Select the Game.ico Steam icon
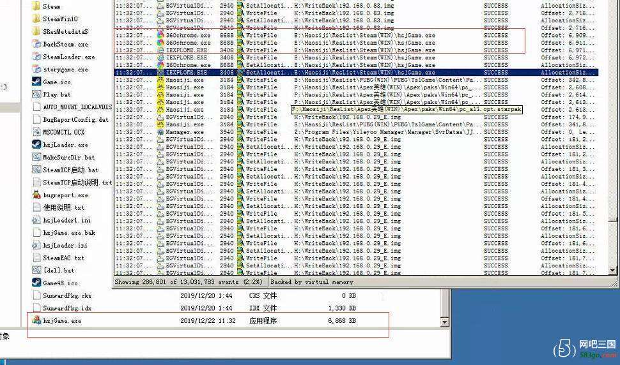This screenshot has width=620, height=365. (x=36, y=82)
